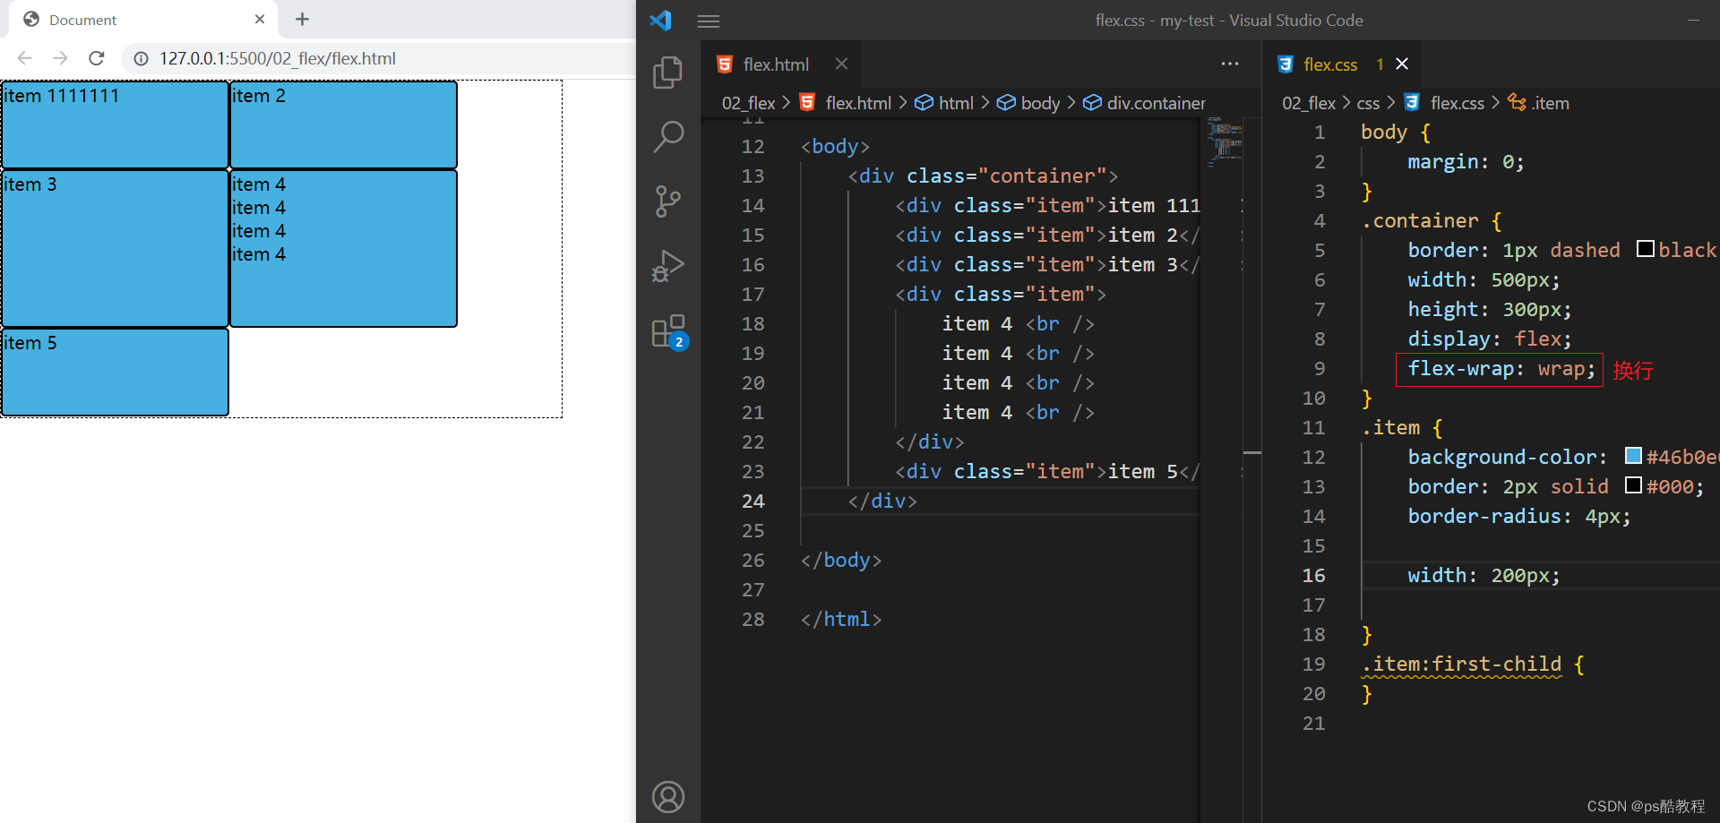This screenshot has height=823, width=1720.
Task: Open VS Code hamburger application menu
Action: coord(709,21)
